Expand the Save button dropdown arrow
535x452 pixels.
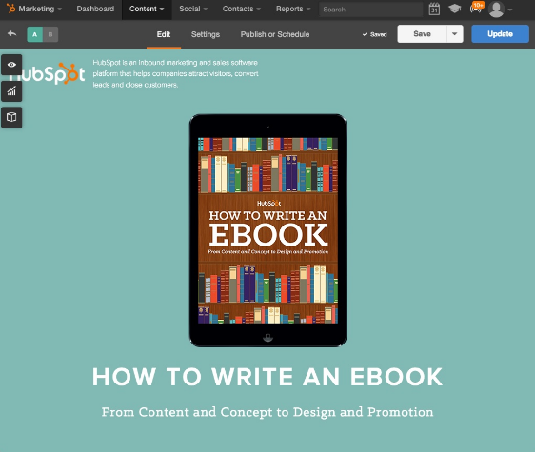[455, 33]
